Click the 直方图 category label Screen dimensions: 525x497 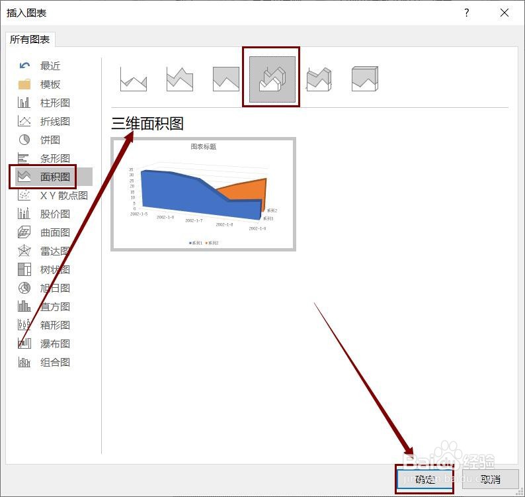click(55, 306)
